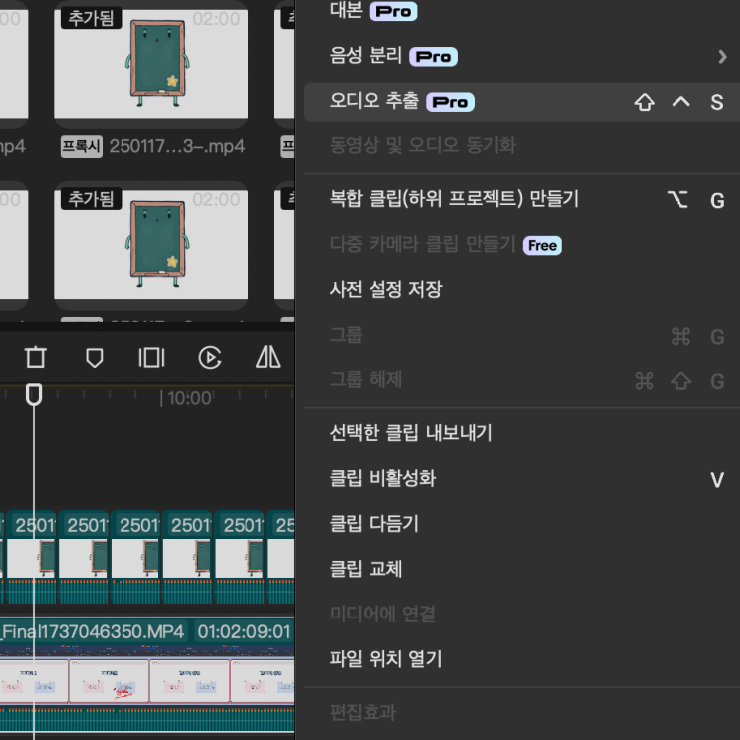Select the top chalkboard media thumbnail
740x740 pixels.
click(x=150, y=62)
